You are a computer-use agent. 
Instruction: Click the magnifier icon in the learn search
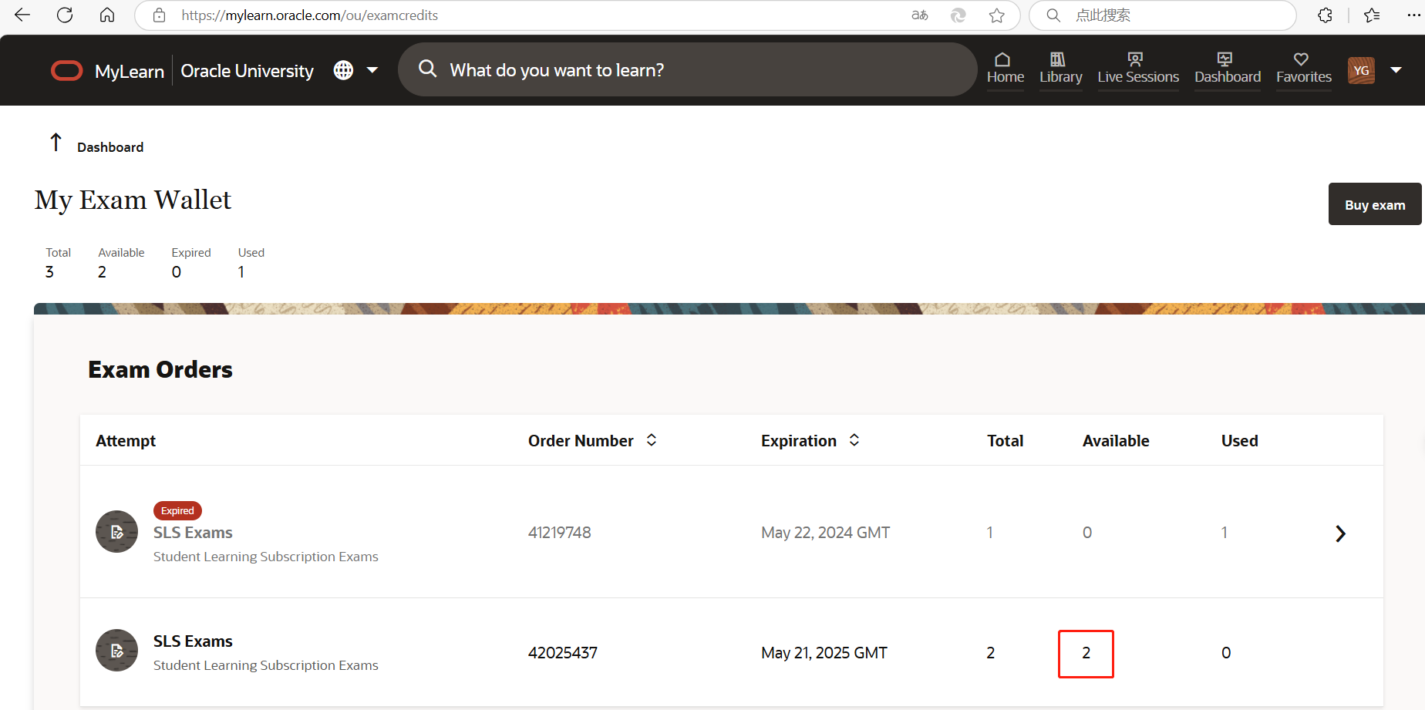click(x=427, y=69)
